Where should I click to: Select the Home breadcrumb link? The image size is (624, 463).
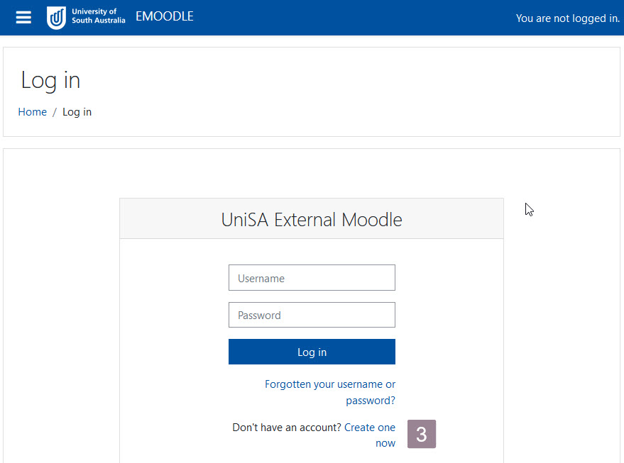point(32,111)
